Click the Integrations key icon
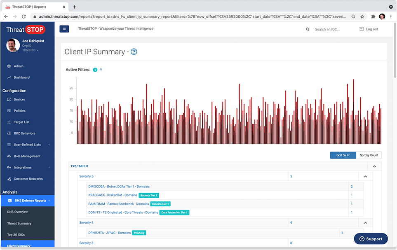This screenshot has width=397, height=250. pos(9,168)
